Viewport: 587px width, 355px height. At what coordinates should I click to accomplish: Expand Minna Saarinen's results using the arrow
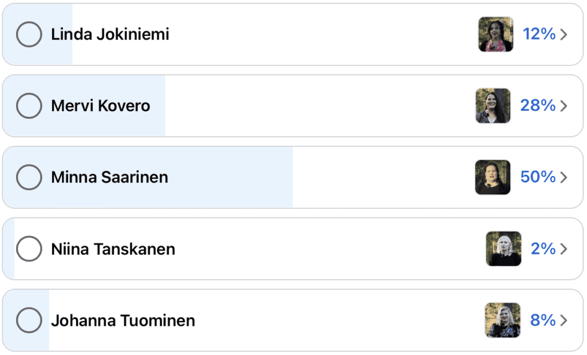[x=564, y=177]
